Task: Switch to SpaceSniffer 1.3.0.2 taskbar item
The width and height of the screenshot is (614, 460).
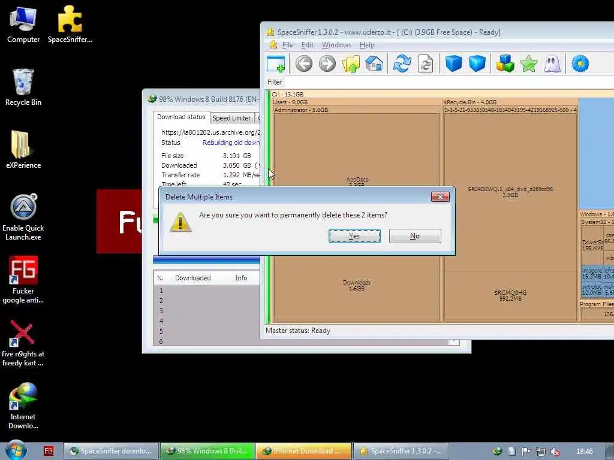Action: (x=401, y=451)
